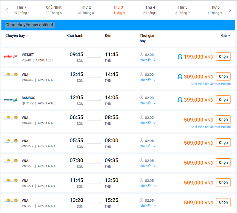
Task: Switch to Thứ 4 2 Tháng 9 date
Action: (150, 10)
